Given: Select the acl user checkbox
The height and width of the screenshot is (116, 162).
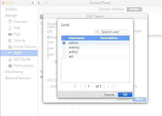Looking at the screenshot, I should coord(64,56).
